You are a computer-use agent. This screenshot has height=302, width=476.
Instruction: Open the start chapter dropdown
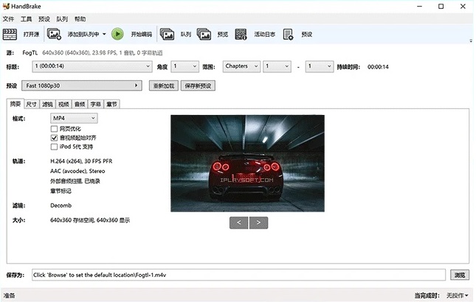(x=277, y=66)
